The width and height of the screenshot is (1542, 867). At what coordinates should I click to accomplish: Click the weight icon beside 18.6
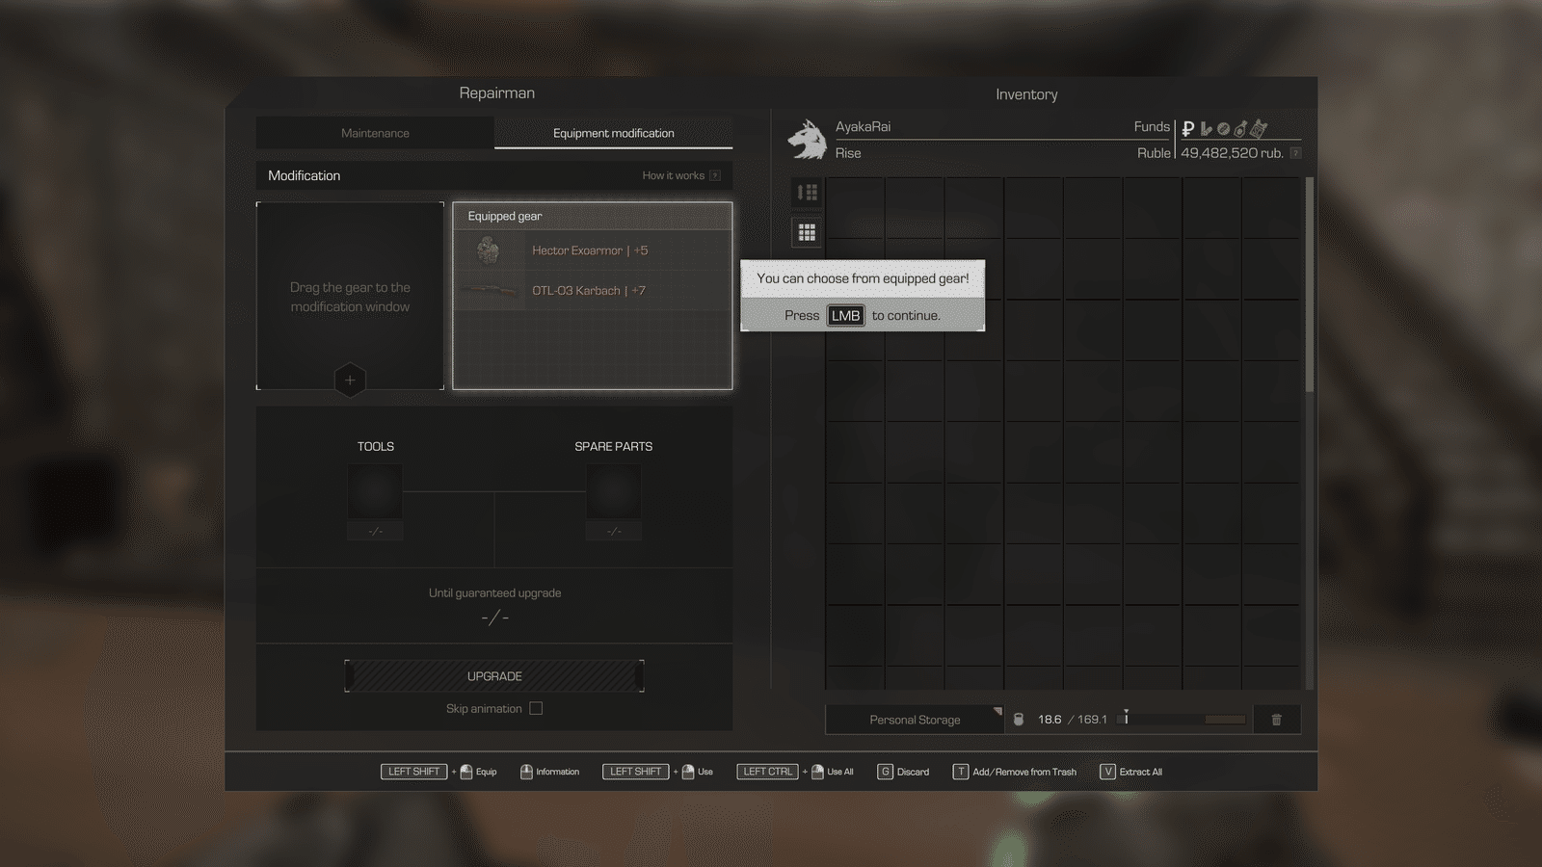[1019, 720]
